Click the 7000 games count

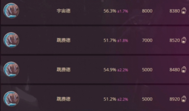[147, 40]
